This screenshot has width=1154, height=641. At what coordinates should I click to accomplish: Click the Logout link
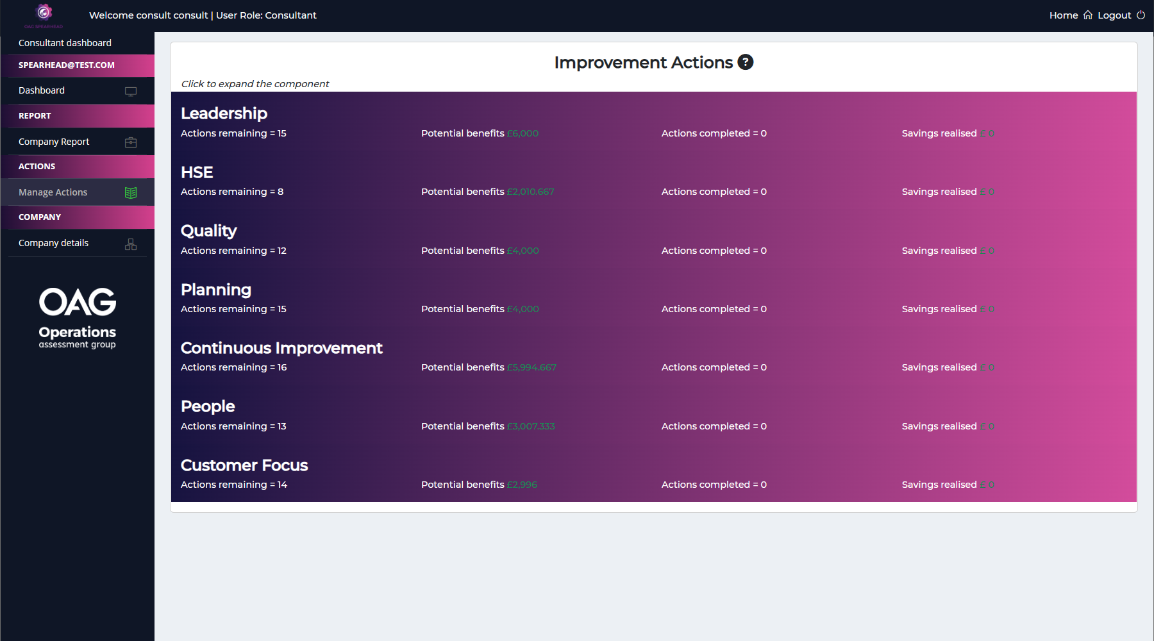tap(1114, 15)
